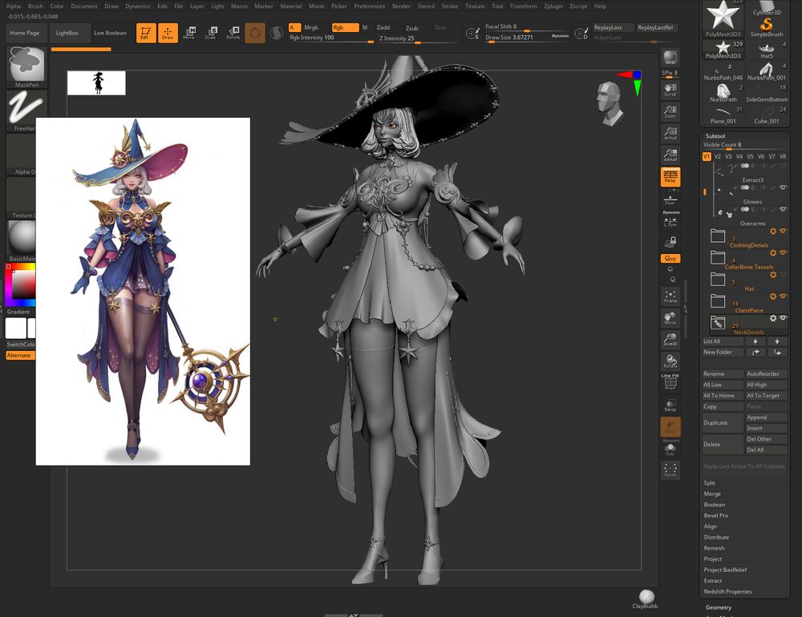802x617 pixels.
Task: Click the New Folder button
Action: tap(723, 353)
